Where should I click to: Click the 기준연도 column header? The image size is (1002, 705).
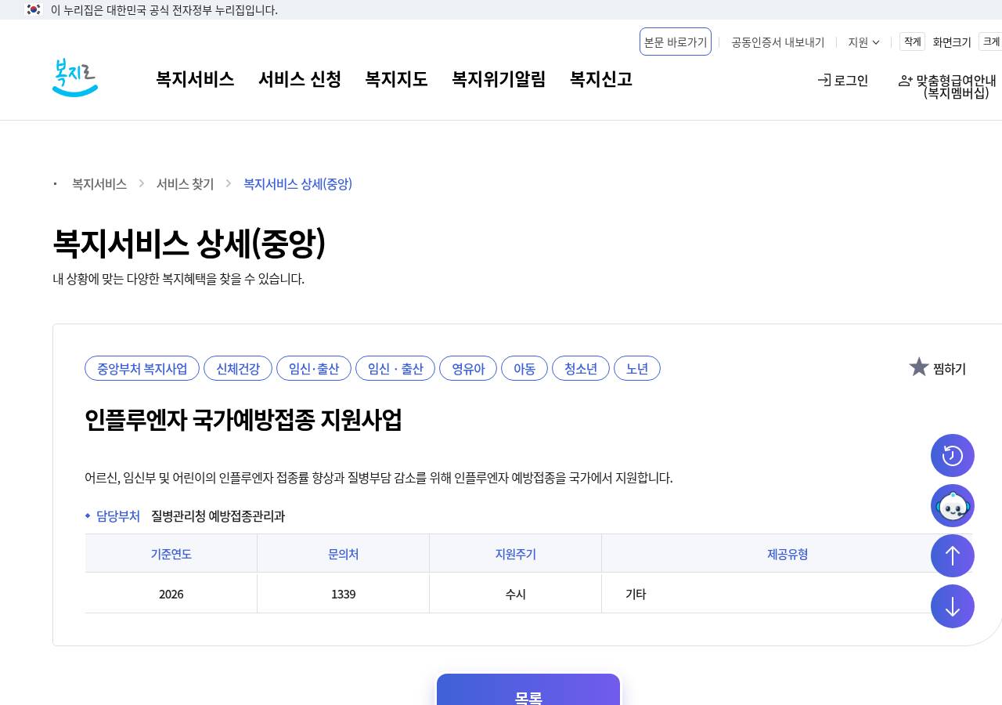pyautogui.click(x=171, y=554)
